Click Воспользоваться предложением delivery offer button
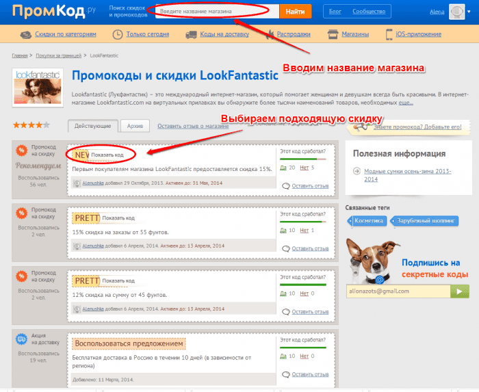This screenshot has height=392, width=479. (x=129, y=343)
